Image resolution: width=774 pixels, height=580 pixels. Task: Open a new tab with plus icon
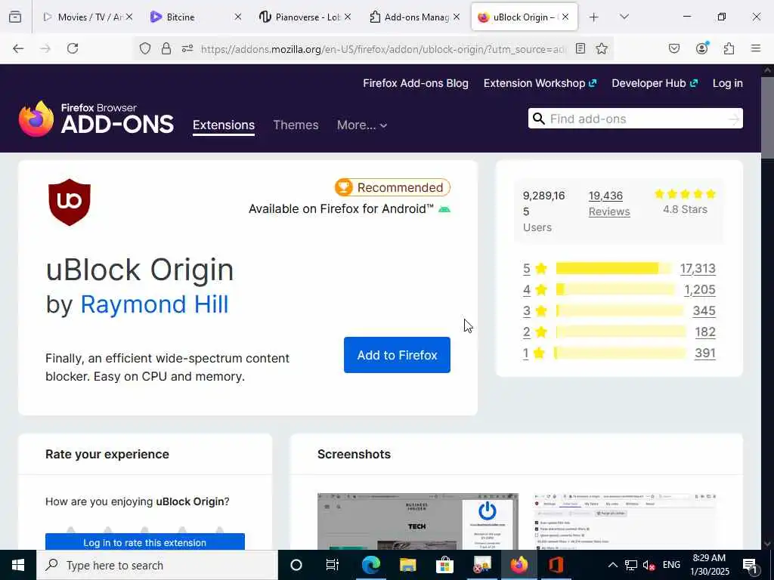point(594,17)
